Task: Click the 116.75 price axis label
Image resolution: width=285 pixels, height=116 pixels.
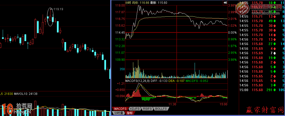Action: tap(120, 19)
